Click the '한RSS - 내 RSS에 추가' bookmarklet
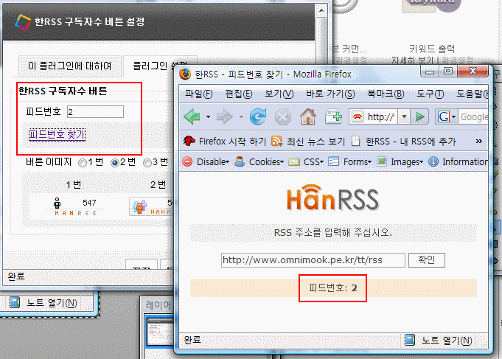This screenshot has height=359, width=502. click(403, 142)
